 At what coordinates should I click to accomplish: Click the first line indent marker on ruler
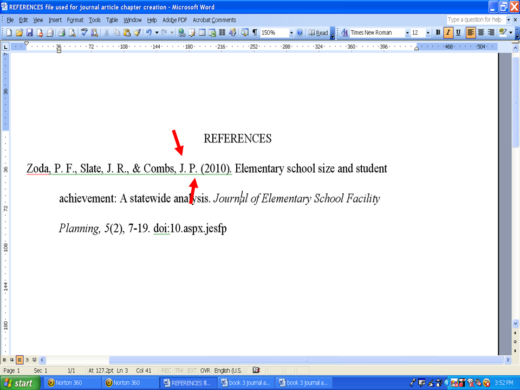click(x=27, y=43)
